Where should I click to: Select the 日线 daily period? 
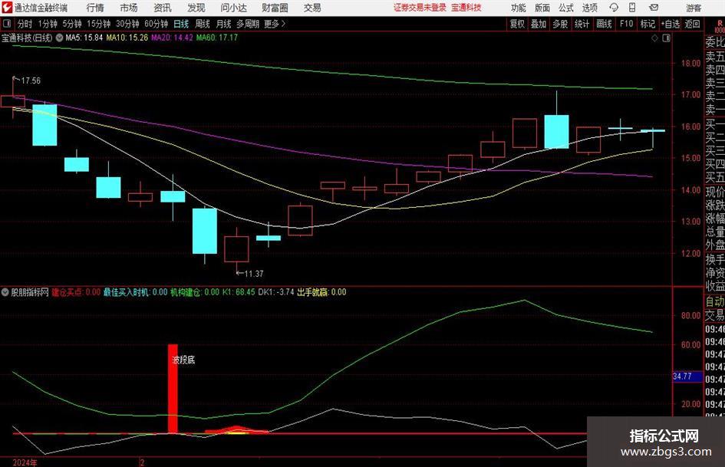click(181, 24)
